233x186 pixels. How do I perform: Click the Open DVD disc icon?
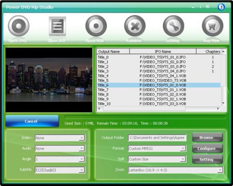point(19,26)
